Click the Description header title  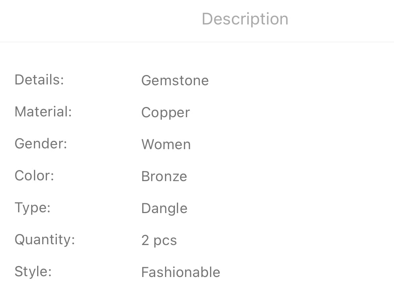point(245,19)
